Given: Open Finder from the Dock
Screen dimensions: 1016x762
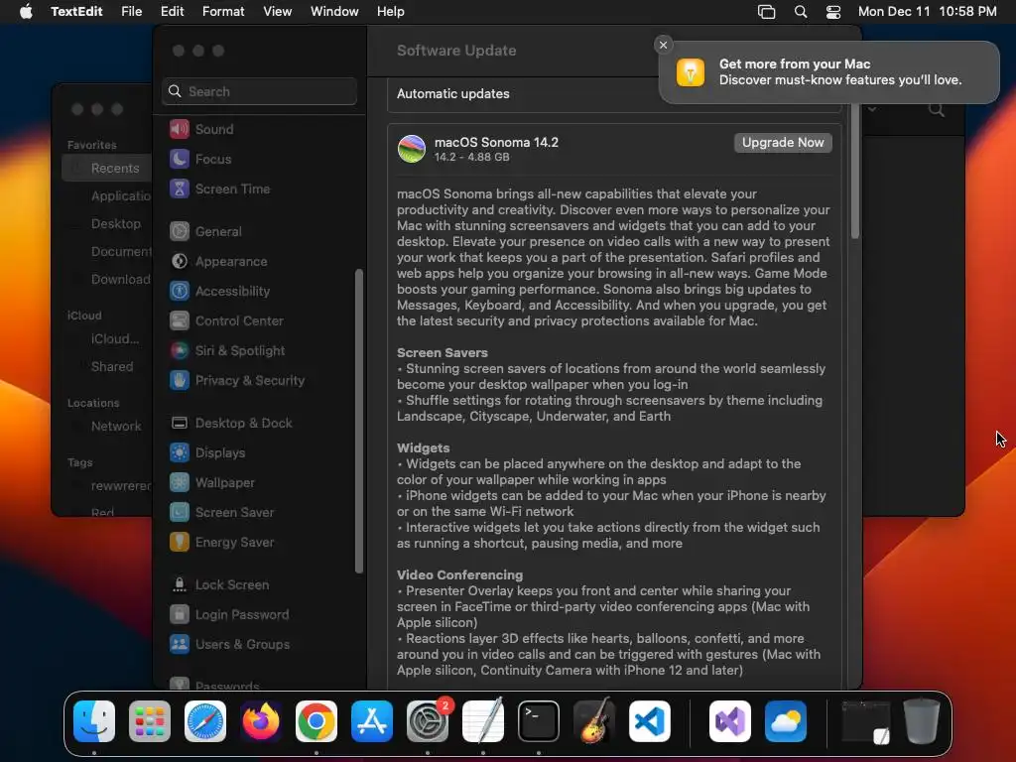Looking at the screenshot, I should coord(94,721).
